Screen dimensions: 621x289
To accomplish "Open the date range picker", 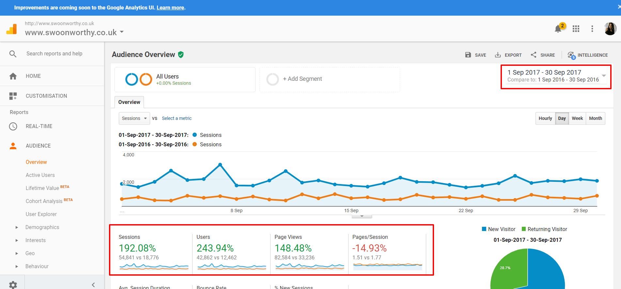I will click(x=556, y=76).
